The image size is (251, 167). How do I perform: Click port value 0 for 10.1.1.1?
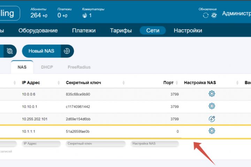pyautogui.click(x=177, y=132)
